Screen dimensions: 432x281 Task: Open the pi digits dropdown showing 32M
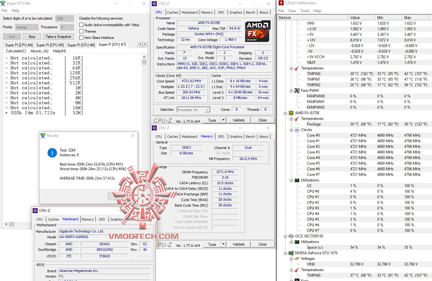65,18
